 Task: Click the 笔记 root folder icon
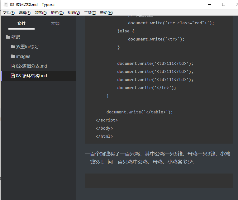(8, 37)
